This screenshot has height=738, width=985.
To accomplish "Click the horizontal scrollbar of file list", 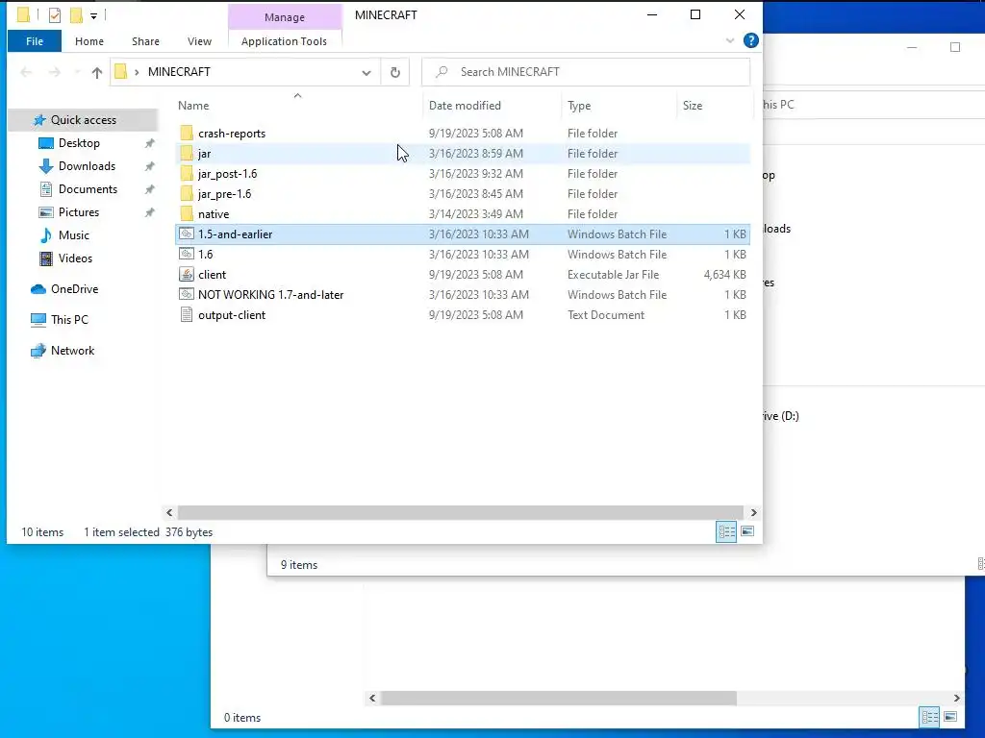I will pos(460,513).
